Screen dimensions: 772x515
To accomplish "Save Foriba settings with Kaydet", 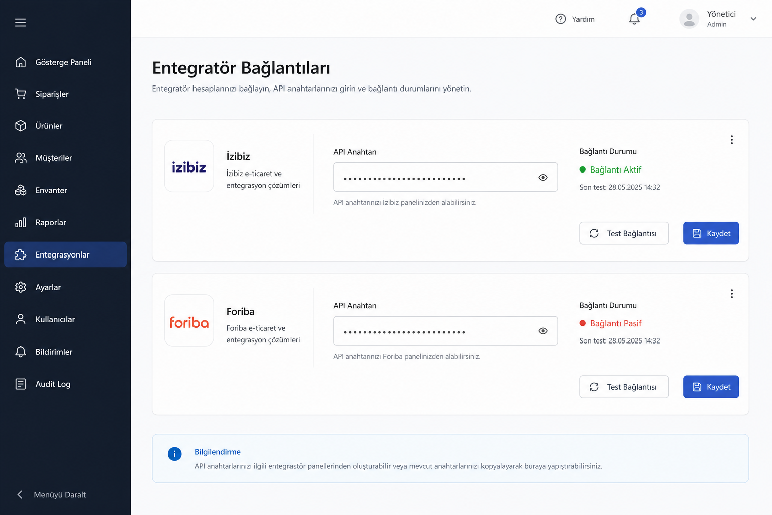I will [x=711, y=387].
